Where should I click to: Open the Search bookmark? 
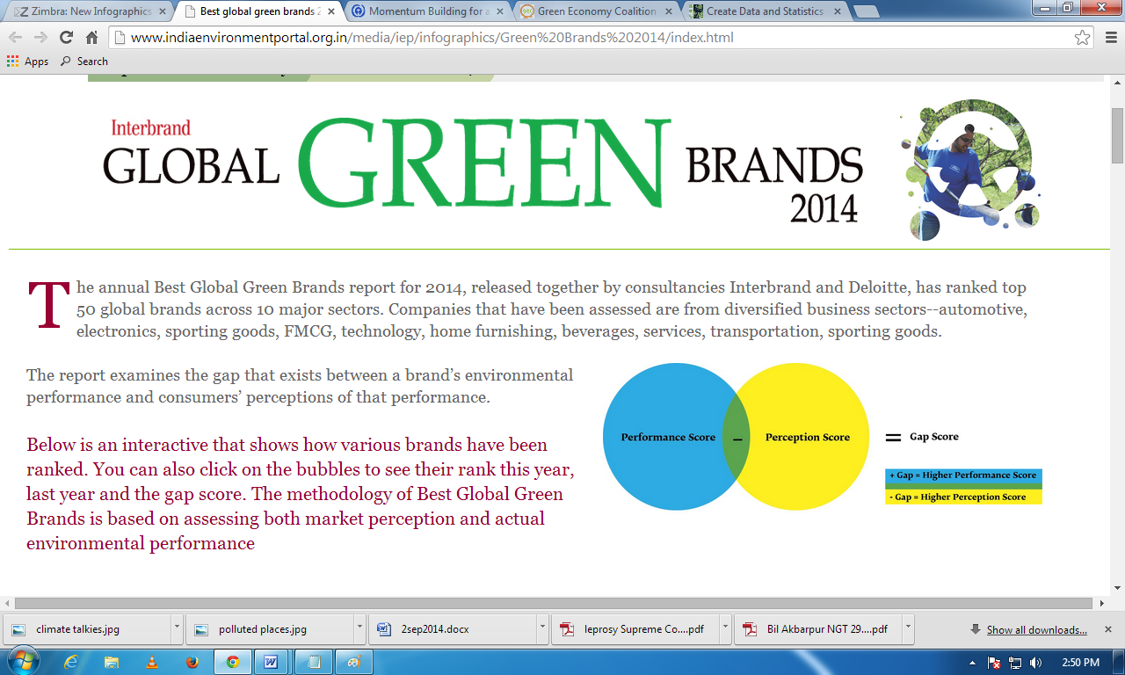(84, 62)
